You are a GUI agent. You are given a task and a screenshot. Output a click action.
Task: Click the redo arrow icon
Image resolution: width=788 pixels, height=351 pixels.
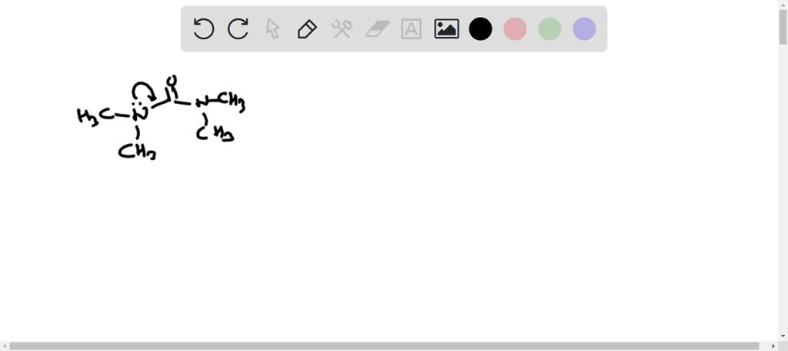[238, 29]
